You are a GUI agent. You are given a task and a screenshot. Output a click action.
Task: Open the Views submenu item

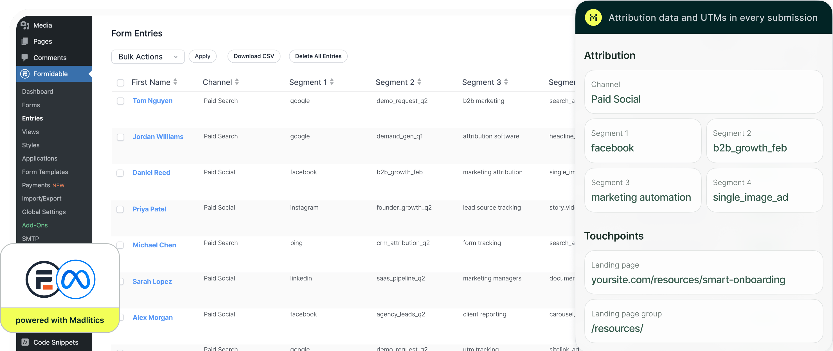pos(30,132)
